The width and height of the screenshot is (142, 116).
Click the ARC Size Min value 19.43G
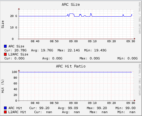point(100,50)
